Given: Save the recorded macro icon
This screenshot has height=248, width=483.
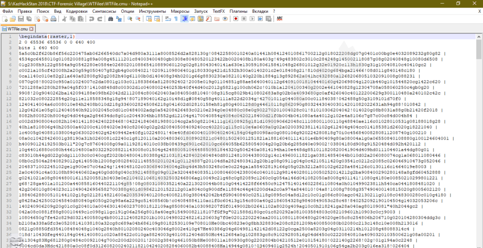Looking at the screenshot, I should (x=268, y=19).
